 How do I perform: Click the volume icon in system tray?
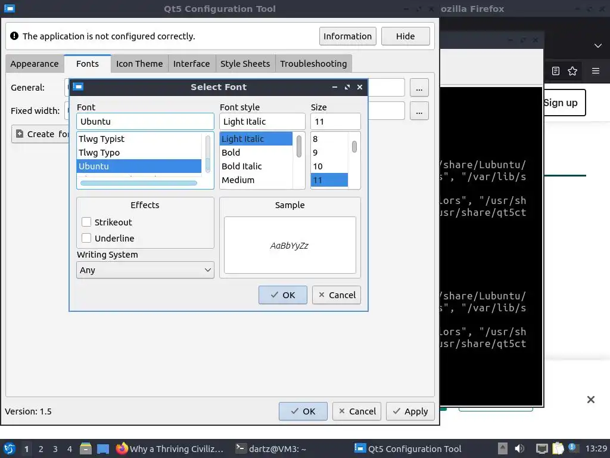click(x=519, y=448)
